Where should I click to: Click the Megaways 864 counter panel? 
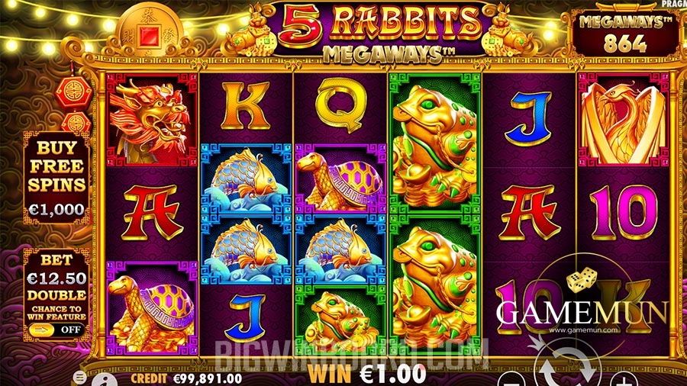point(624,34)
